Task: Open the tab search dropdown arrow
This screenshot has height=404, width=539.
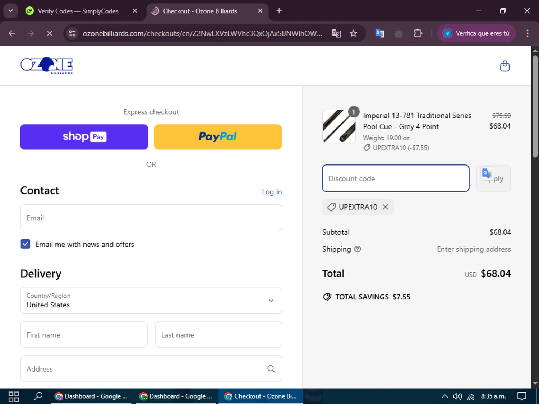Action: click(x=11, y=11)
